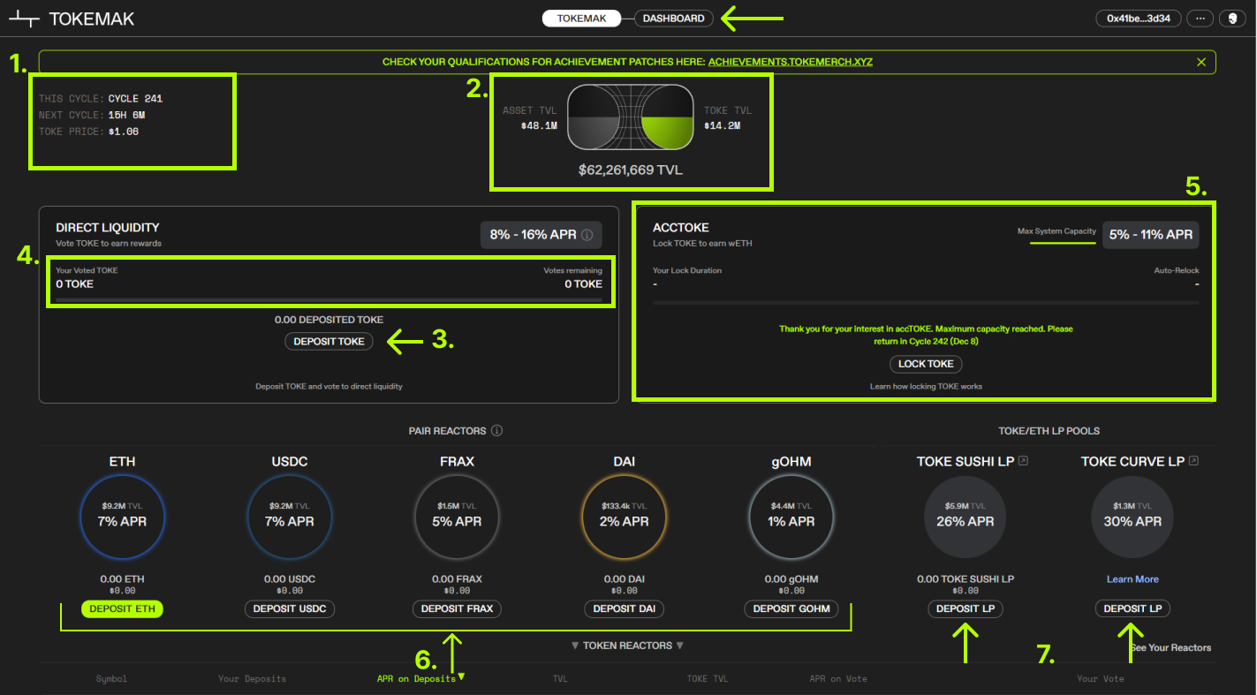This screenshot has width=1257, height=695.
Task: Click the 8% - 16% APR badge
Action: 541,235
